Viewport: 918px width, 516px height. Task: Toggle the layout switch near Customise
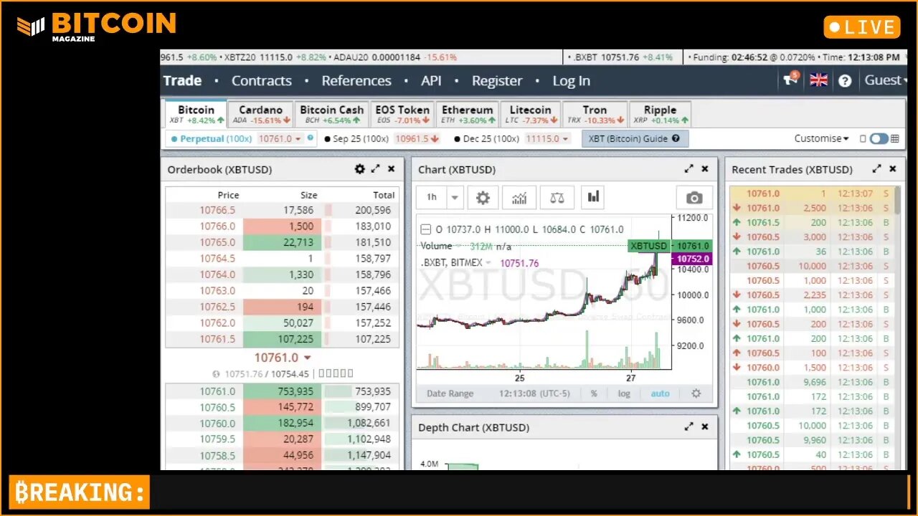point(879,139)
